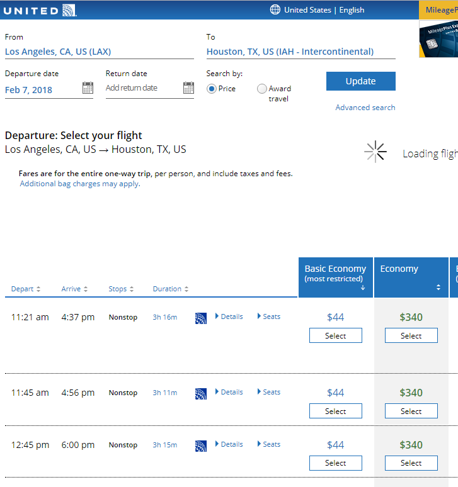This screenshot has width=458, height=487.
Task: Sort flights by Depart column
Action: (26, 289)
